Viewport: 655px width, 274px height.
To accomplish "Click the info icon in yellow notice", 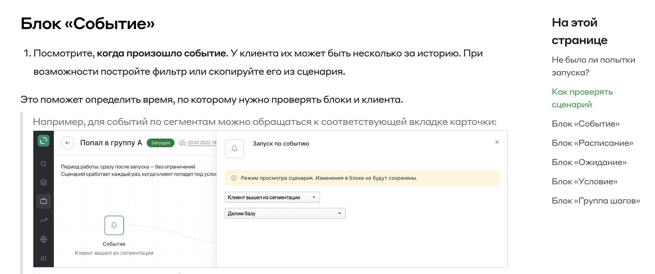I will [234, 178].
